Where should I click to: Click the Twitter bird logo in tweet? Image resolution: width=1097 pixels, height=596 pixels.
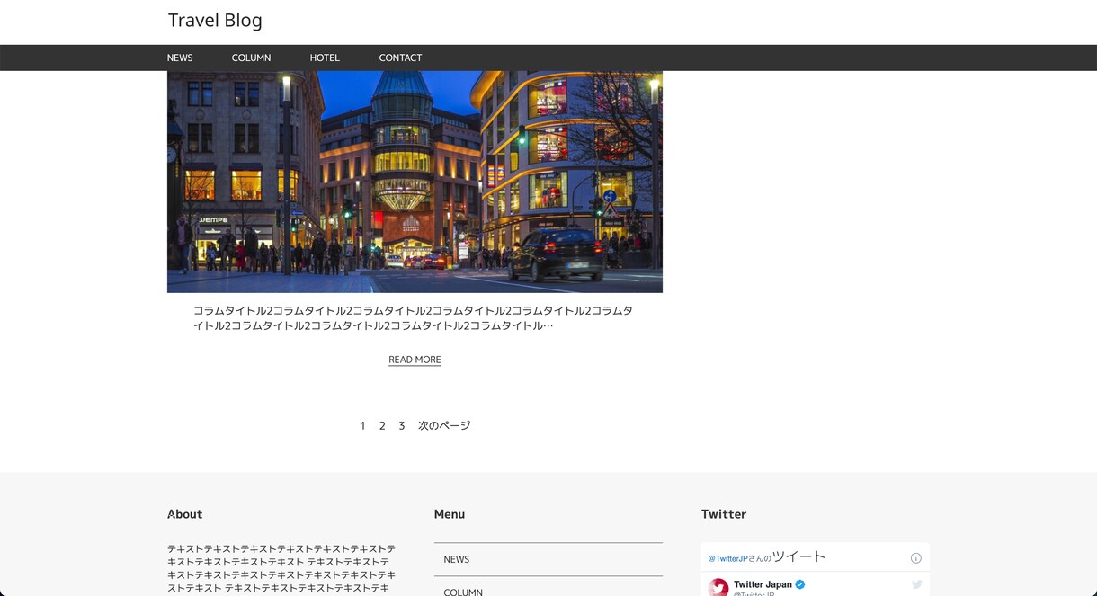[917, 584]
